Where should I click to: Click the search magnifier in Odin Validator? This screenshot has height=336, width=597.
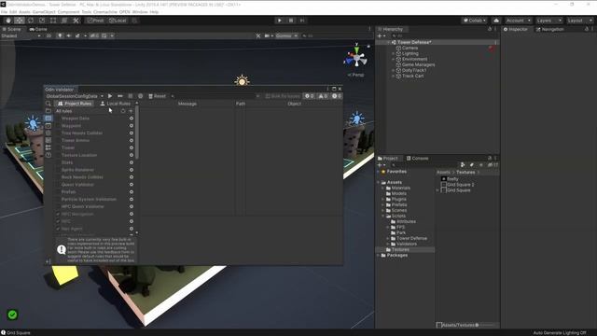(x=49, y=104)
